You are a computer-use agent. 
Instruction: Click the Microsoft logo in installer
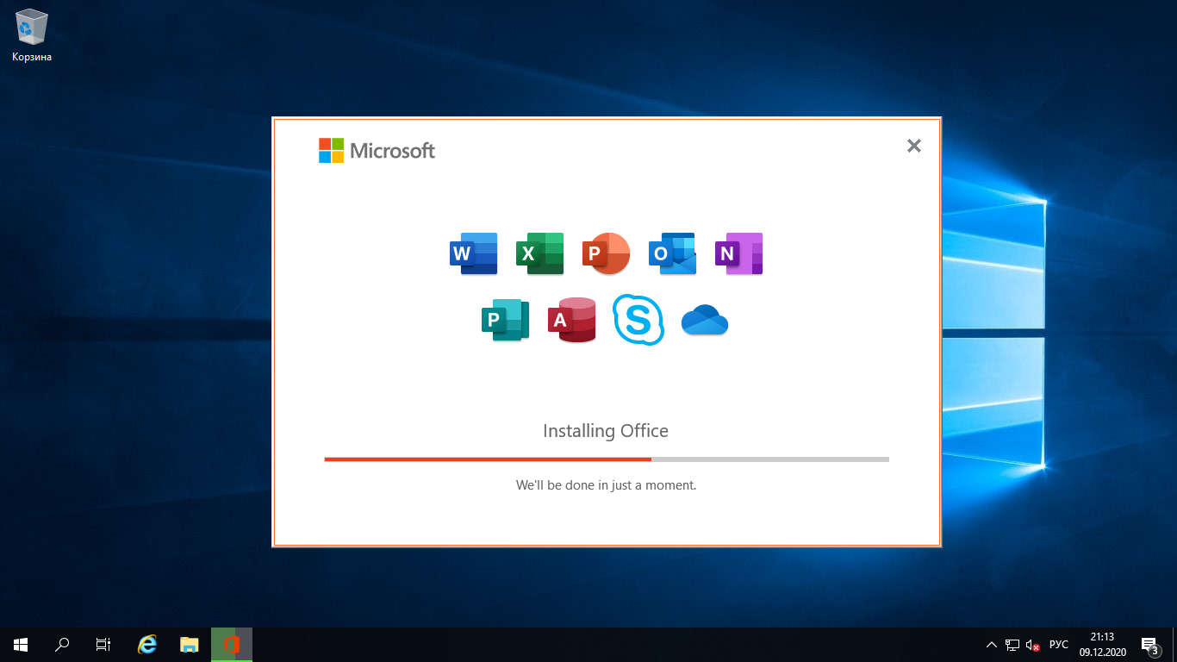click(x=377, y=151)
